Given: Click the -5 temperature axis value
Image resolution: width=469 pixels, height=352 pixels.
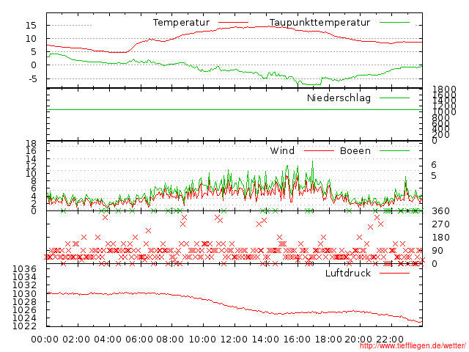Looking at the screenshot, I should coord(32,78).
